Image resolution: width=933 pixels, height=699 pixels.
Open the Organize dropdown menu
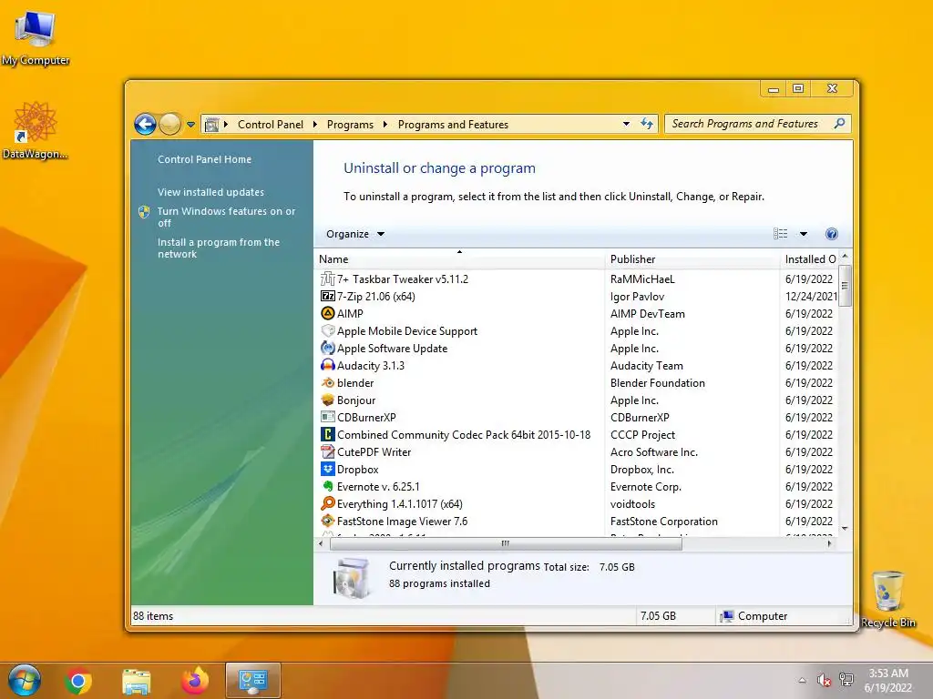[355, 234]
